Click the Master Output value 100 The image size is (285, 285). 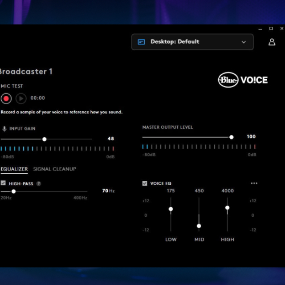pyautogui.click(x=251, y=137)
